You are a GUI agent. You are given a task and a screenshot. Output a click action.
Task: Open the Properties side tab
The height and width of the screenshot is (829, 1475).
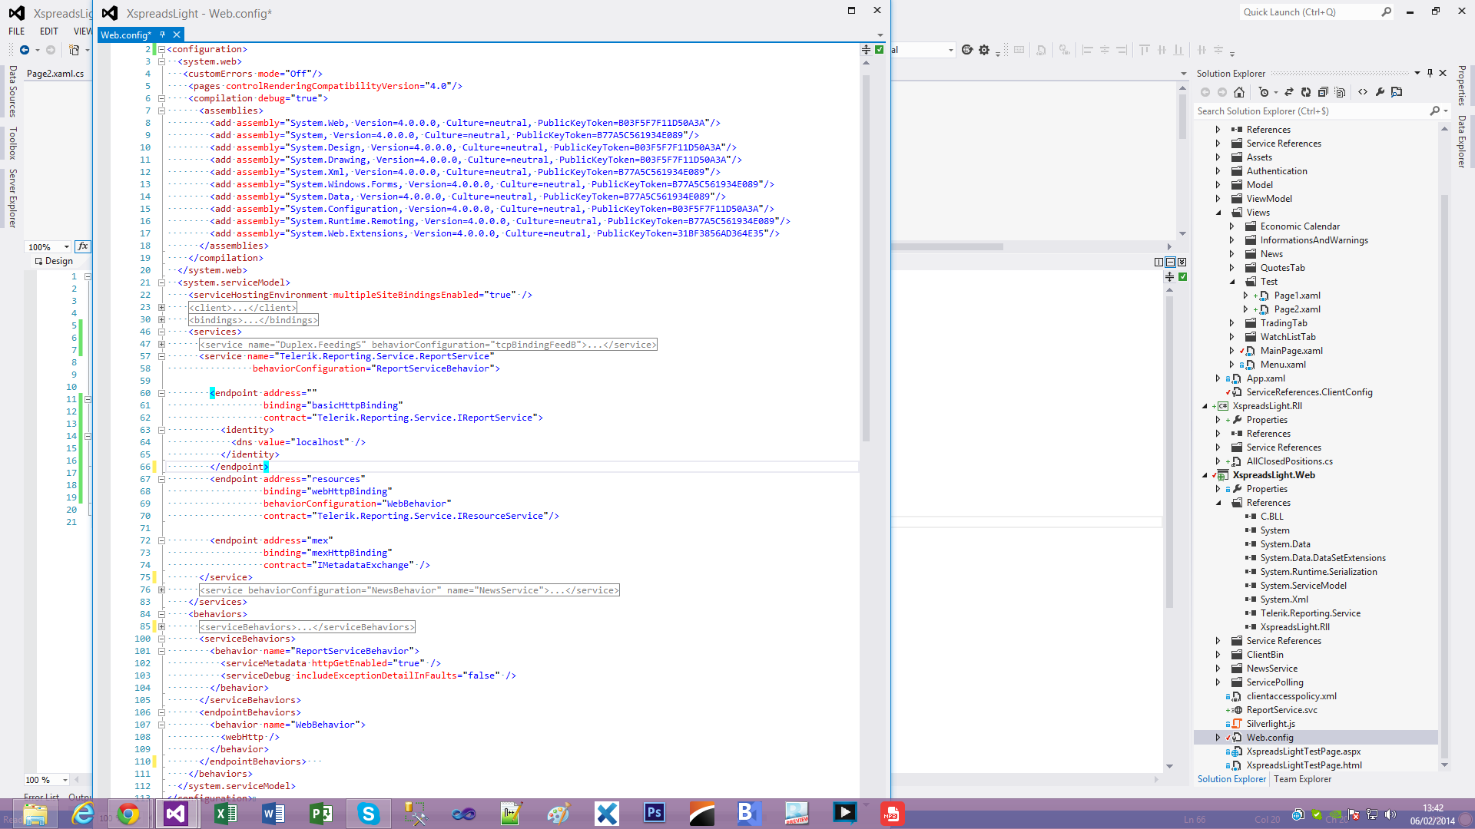click(x=1461, y=86)
